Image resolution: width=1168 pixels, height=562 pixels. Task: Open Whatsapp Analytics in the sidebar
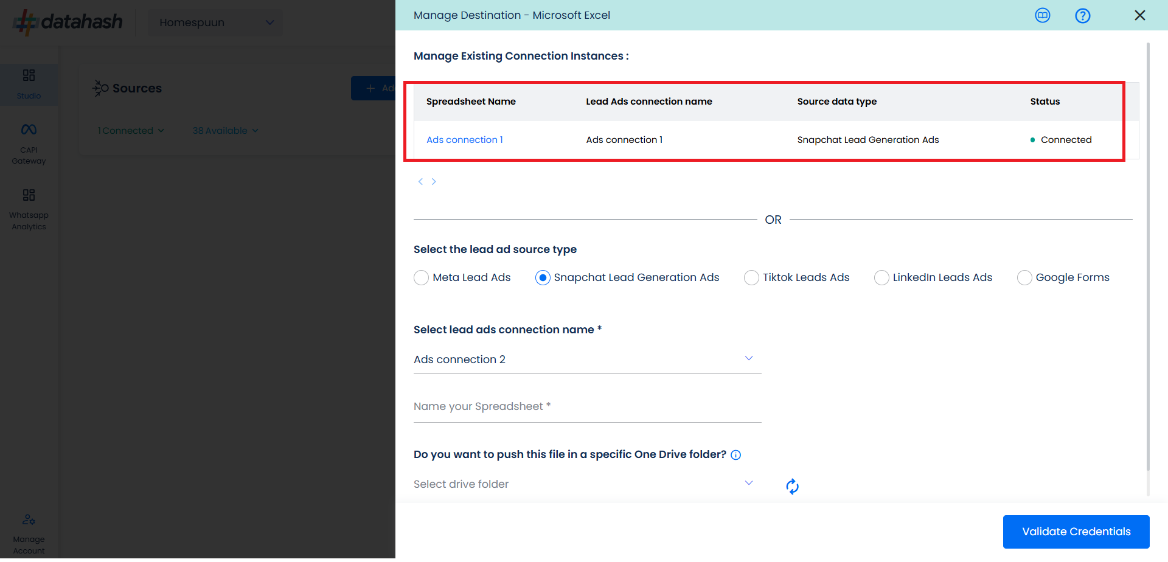(29, 210)
